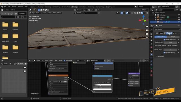This screenshot has height=102, width=181.
Task: Open the Render properties tab
Action: click(x=152, y=34)
